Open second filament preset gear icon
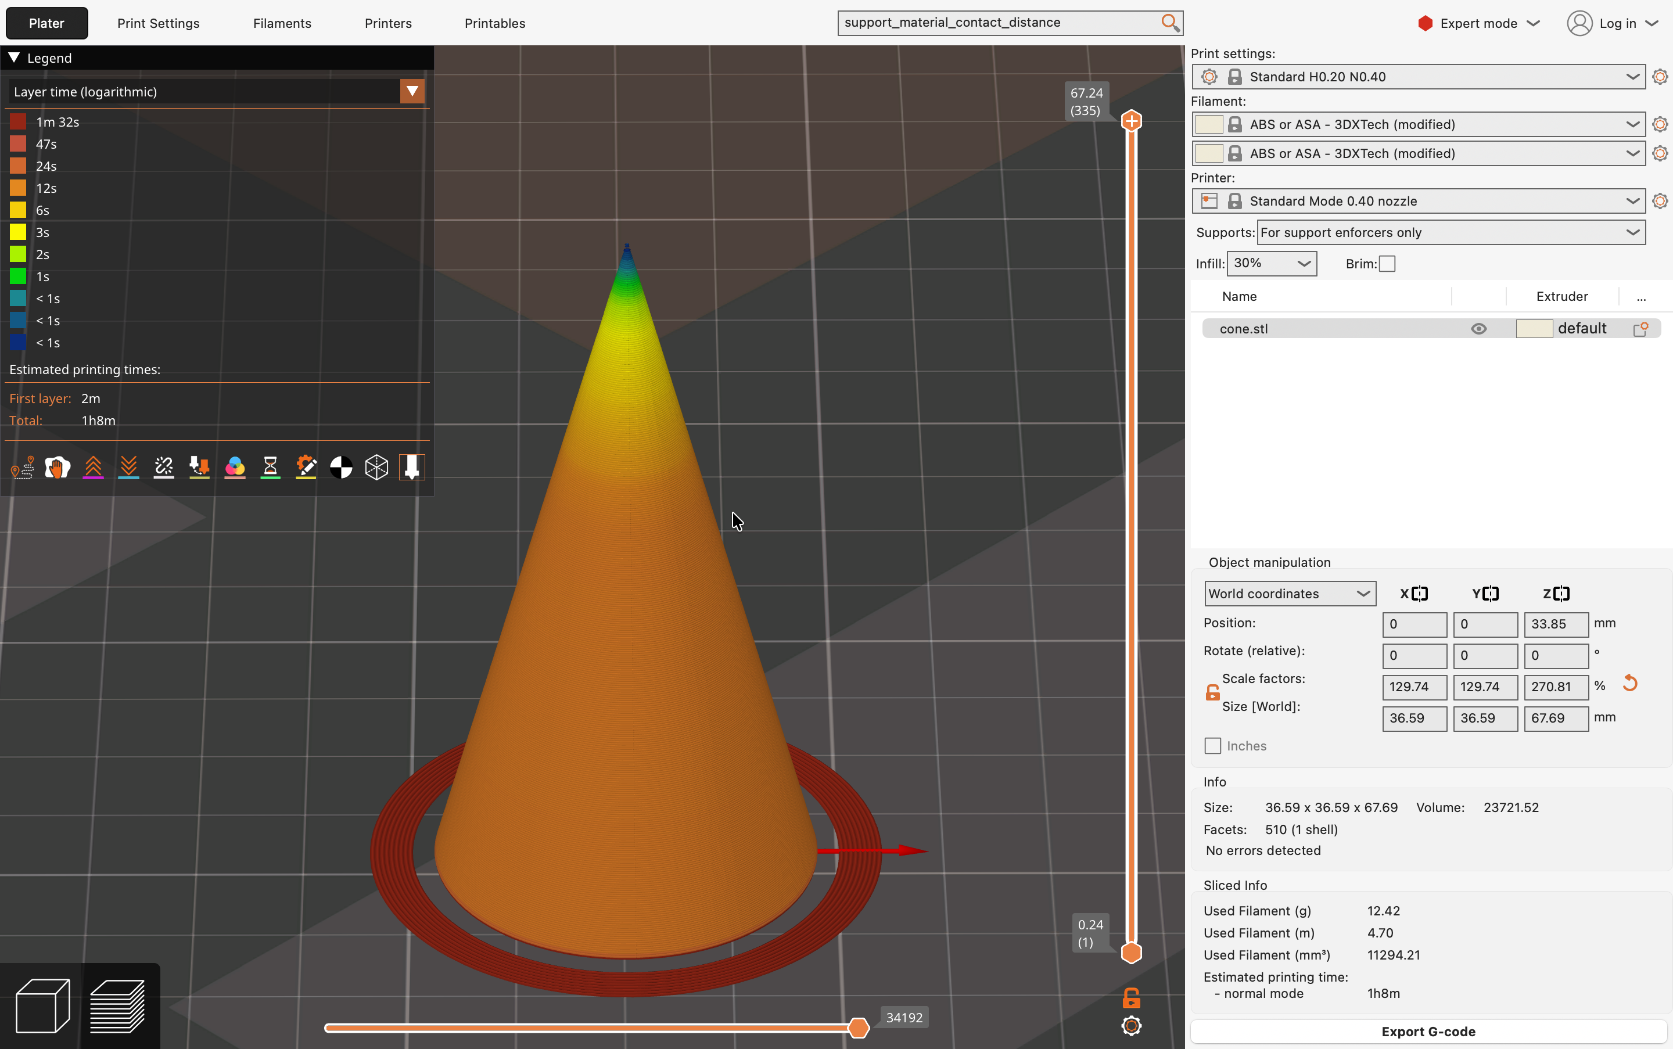Viewport: 1673px width, 1049px height. tap(1660, 153)
